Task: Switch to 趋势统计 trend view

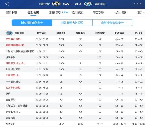Action: pyautogui.click(x=113, y=23)
